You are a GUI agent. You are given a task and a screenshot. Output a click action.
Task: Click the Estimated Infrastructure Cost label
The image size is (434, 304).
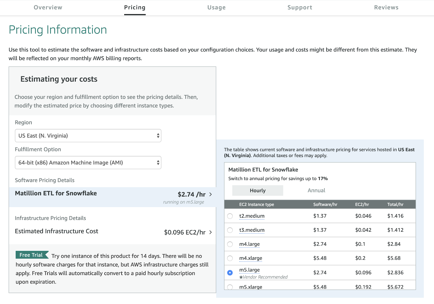[56, 231]
